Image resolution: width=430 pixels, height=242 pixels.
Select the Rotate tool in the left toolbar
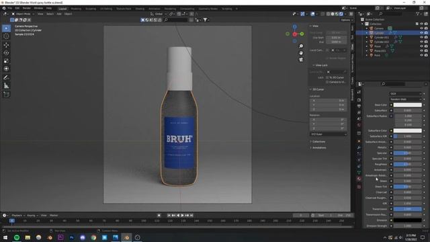click(x=6, y=52)
